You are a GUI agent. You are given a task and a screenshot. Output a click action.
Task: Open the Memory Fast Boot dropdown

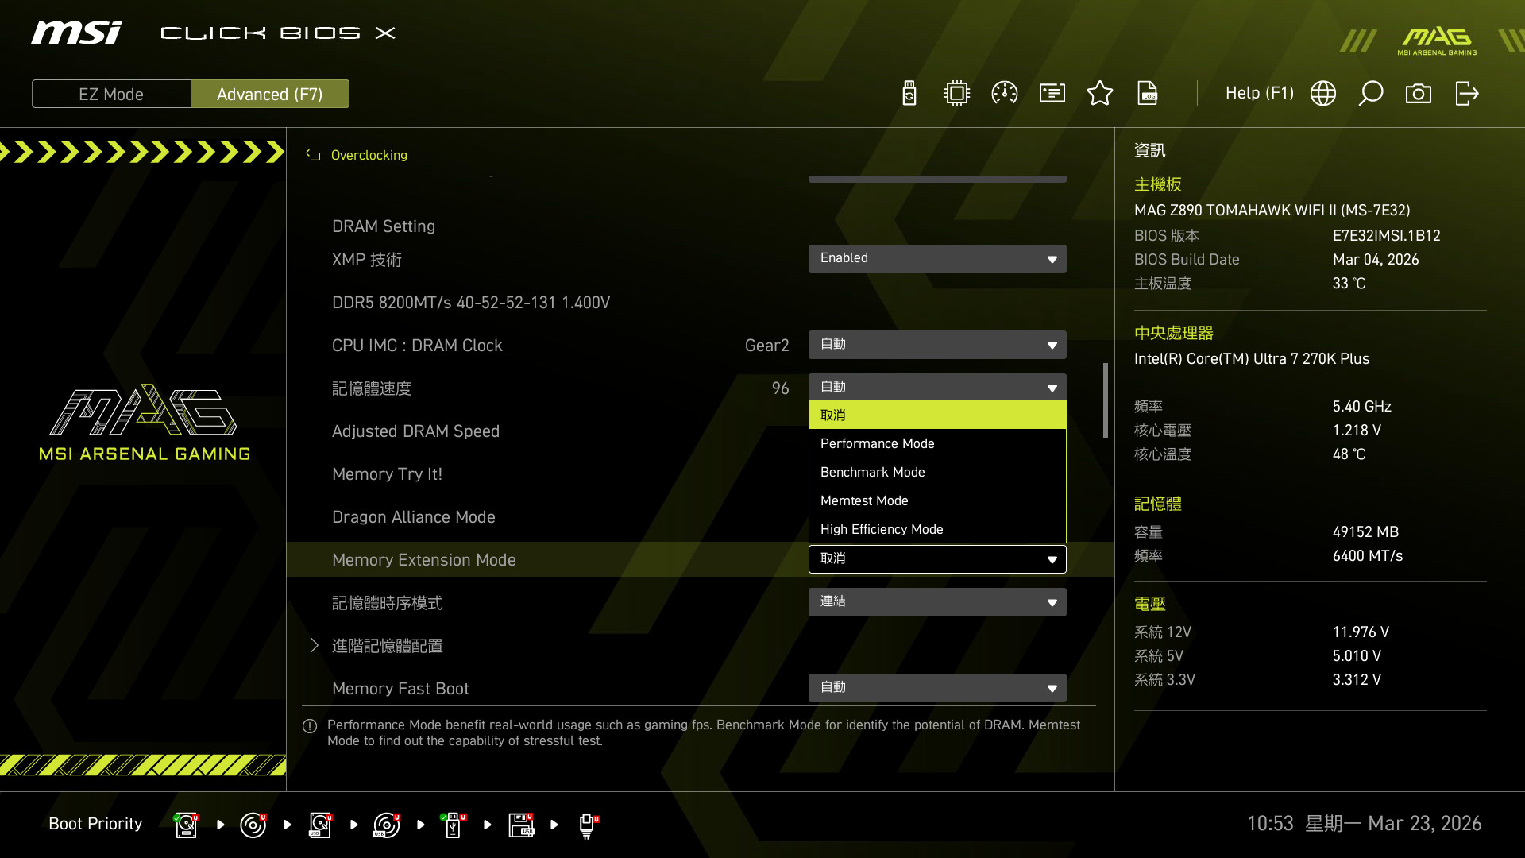pos(937,688)
